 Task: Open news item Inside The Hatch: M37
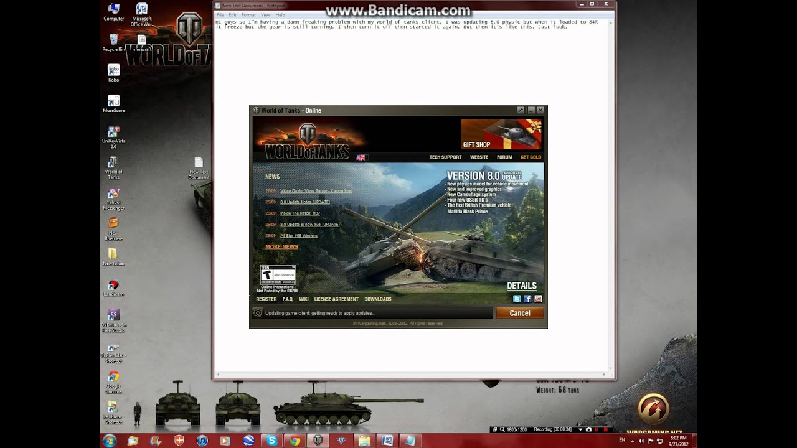tap(300, 213)
